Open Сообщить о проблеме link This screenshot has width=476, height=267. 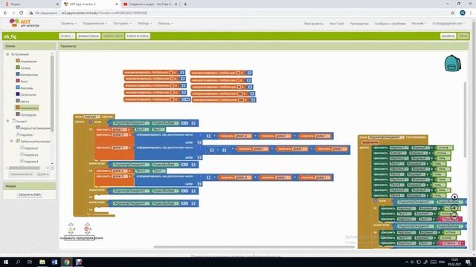(x=390, y=23)
